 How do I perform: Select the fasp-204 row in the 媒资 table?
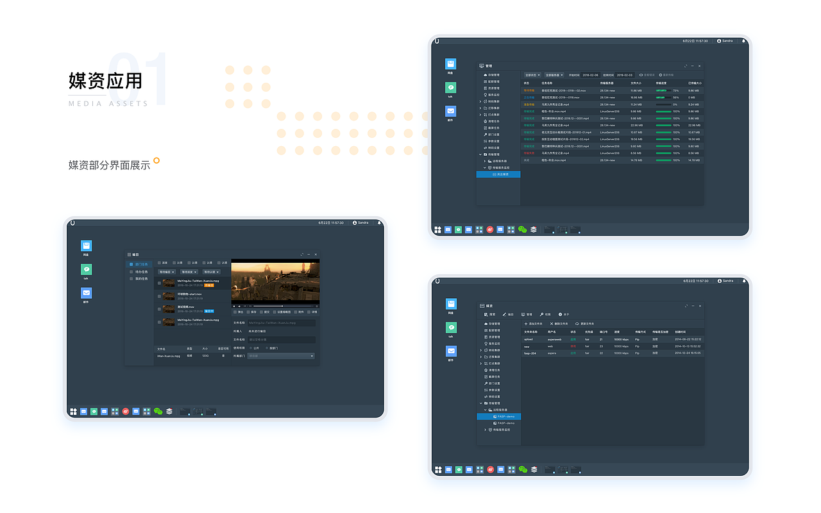(x=613, y=353)
